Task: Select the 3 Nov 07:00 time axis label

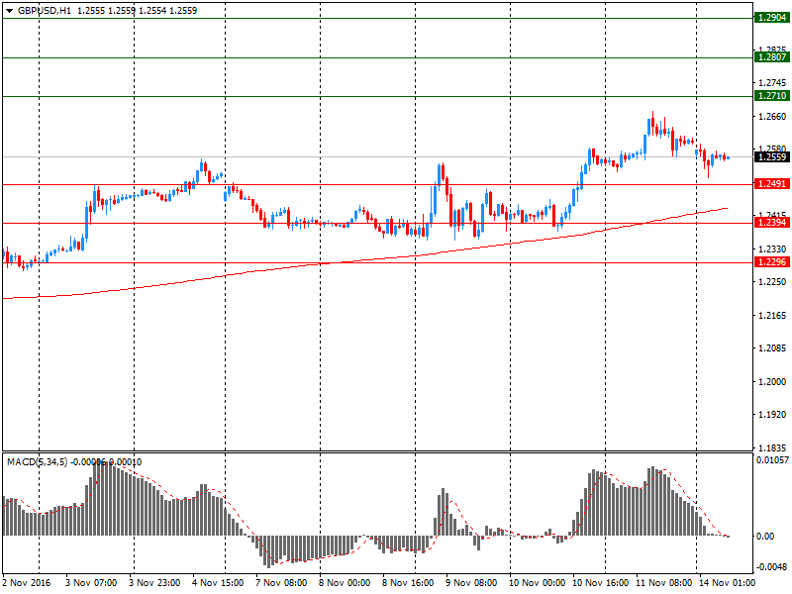Action: click(91, 583)
